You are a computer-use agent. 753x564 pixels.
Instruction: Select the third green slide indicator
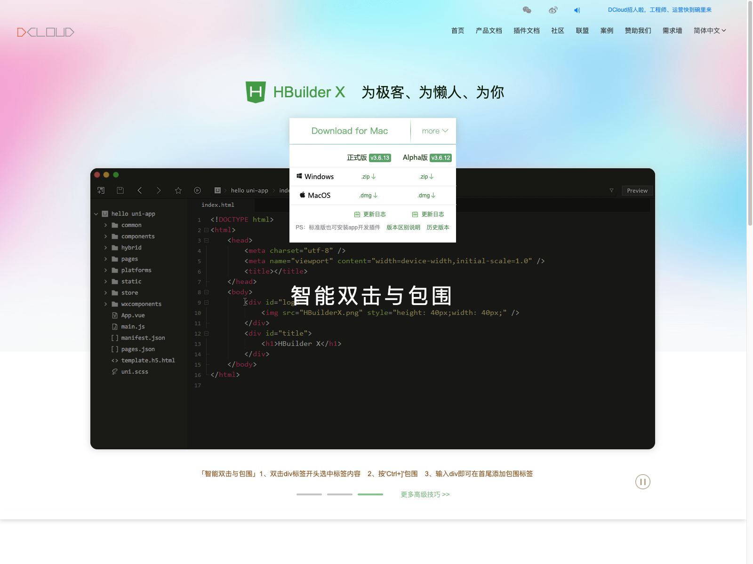tap(370, 494)
